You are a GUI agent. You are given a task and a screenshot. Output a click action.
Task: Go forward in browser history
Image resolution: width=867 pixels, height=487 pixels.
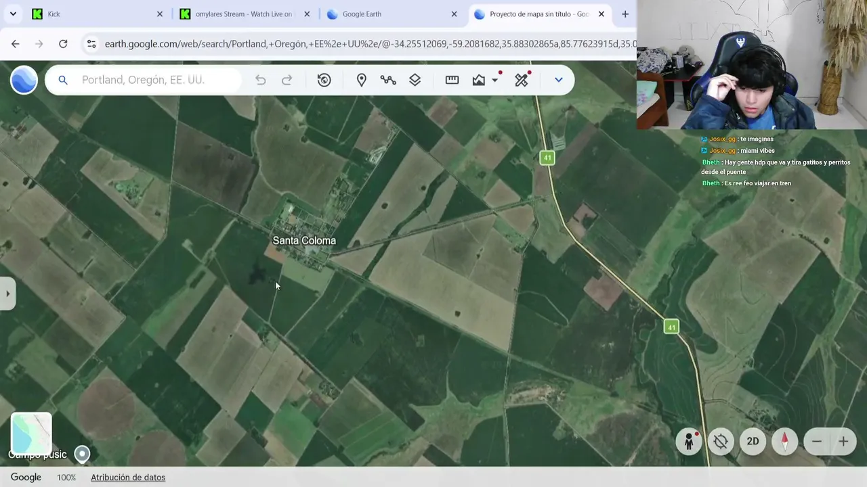point(39,44)
